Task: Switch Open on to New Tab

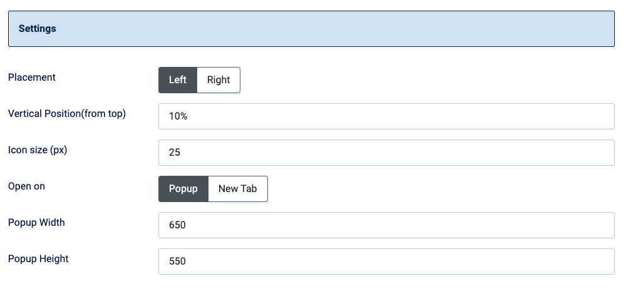Action: click(x=238, y=189)
